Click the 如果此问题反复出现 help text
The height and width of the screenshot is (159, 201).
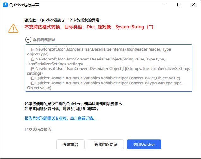point(62,109)
